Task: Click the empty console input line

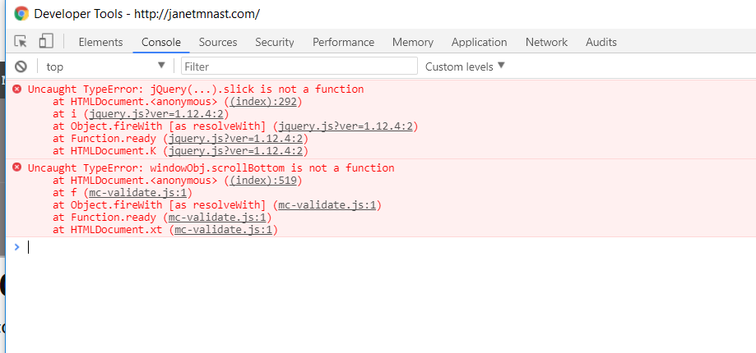Action: click(x=329, y=246)
